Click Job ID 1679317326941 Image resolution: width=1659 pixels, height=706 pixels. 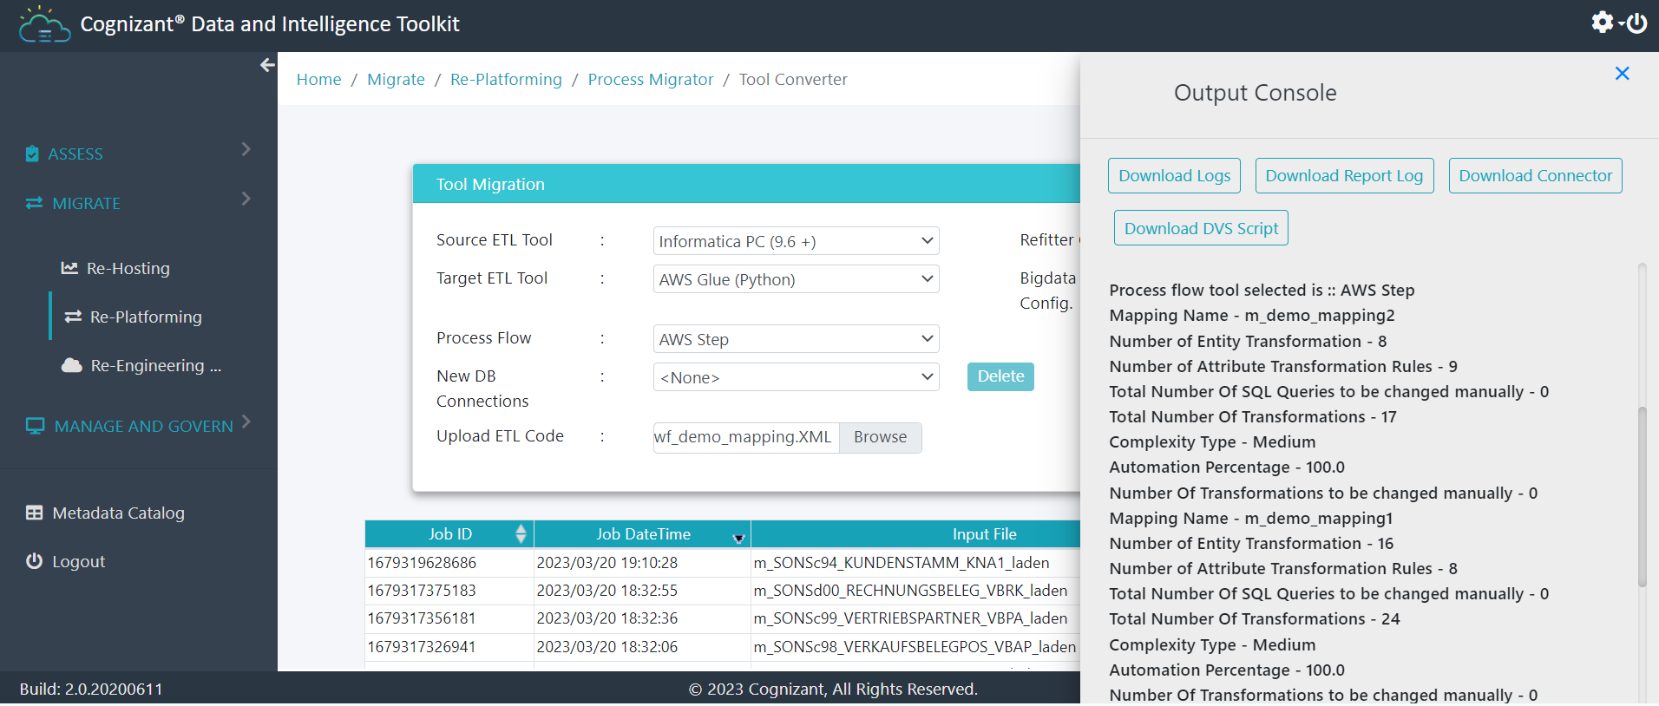[422, 647]
